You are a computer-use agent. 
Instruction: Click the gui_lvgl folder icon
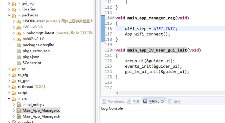(14, 4)
